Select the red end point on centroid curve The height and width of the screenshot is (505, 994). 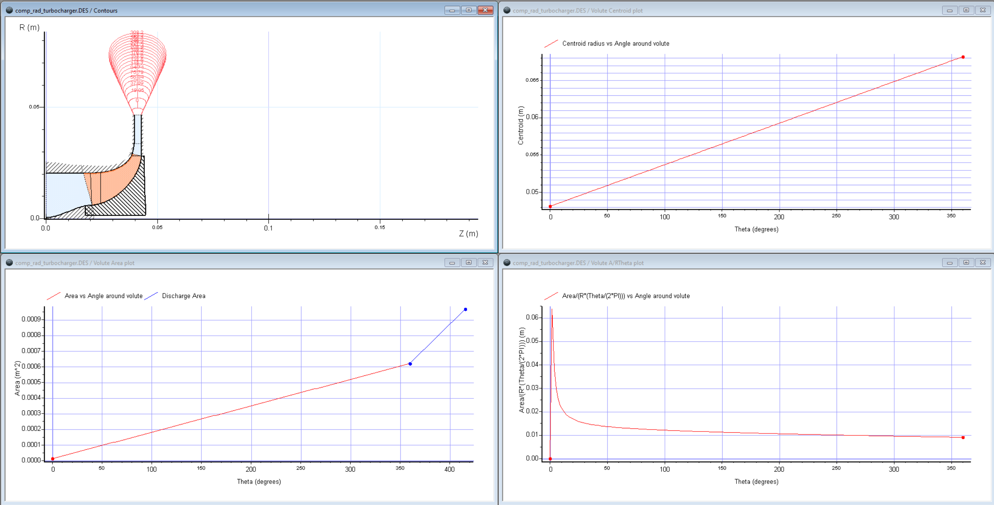pyautogui.click(x=963, y=57)
